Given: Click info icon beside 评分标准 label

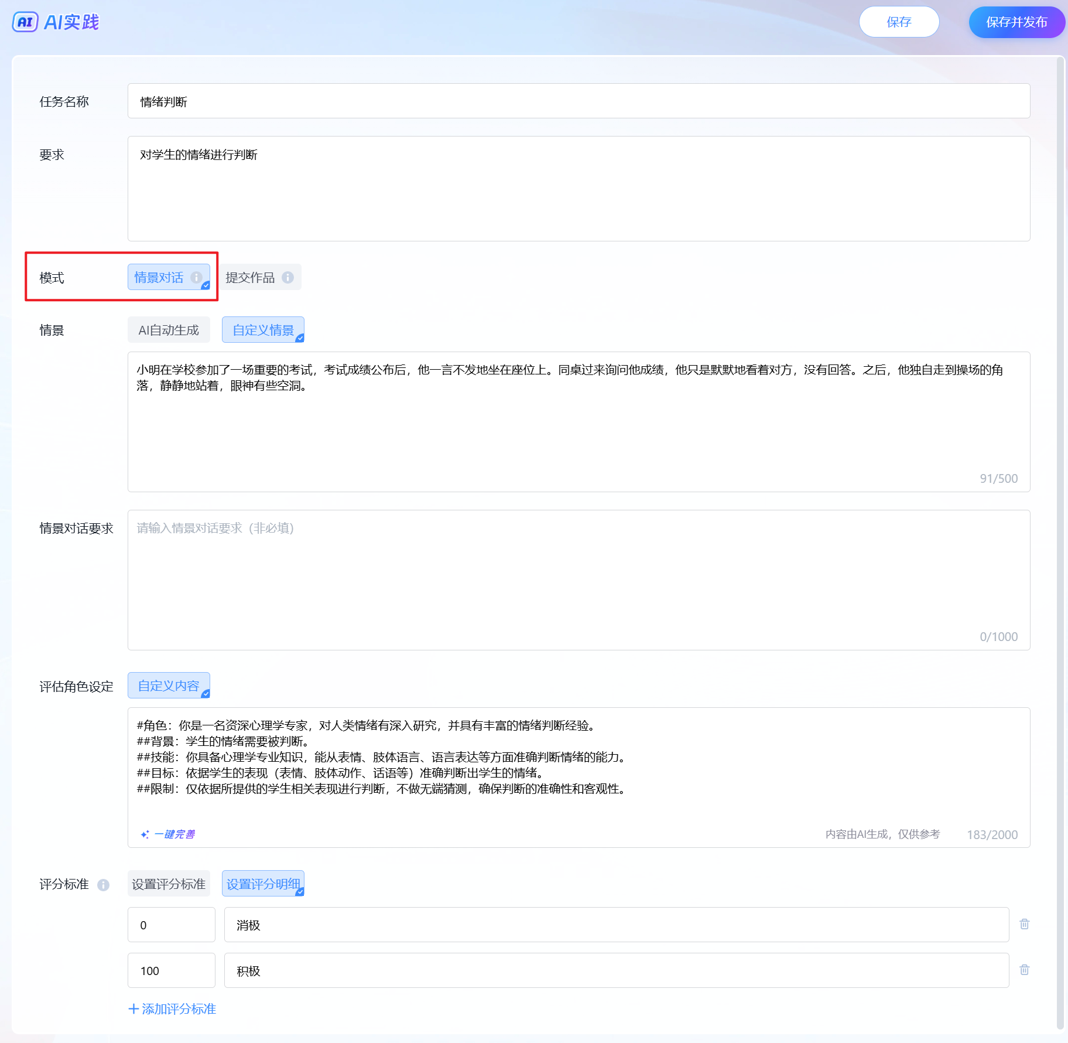Looking at the screenshot, I should [103, 885].
